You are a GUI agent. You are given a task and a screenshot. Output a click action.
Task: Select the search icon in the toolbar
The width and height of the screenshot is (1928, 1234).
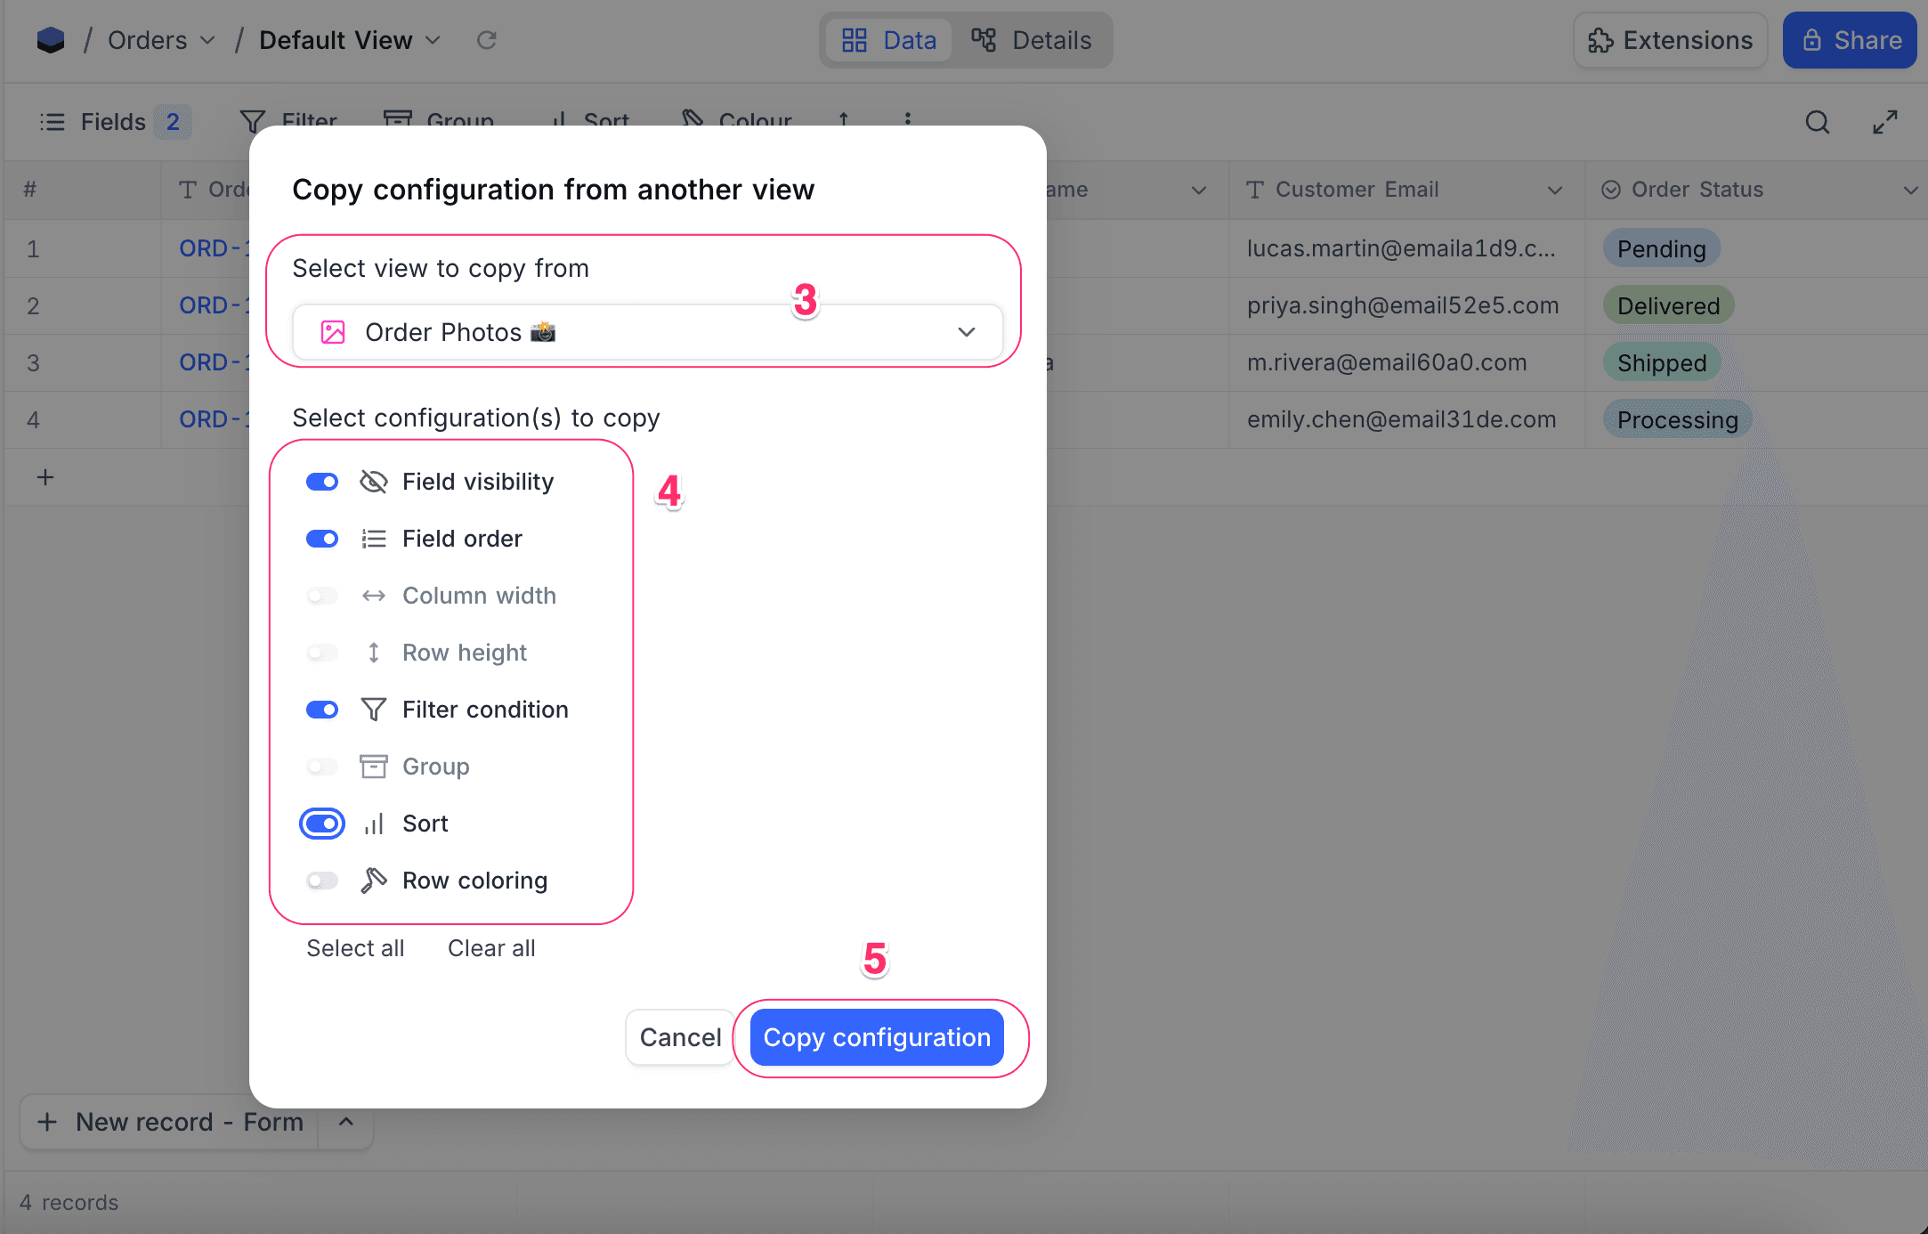1817,122
